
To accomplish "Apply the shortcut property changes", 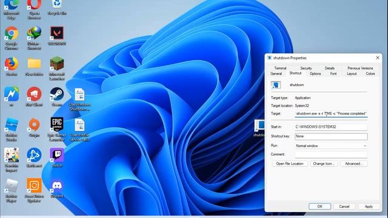I will 369,206.
